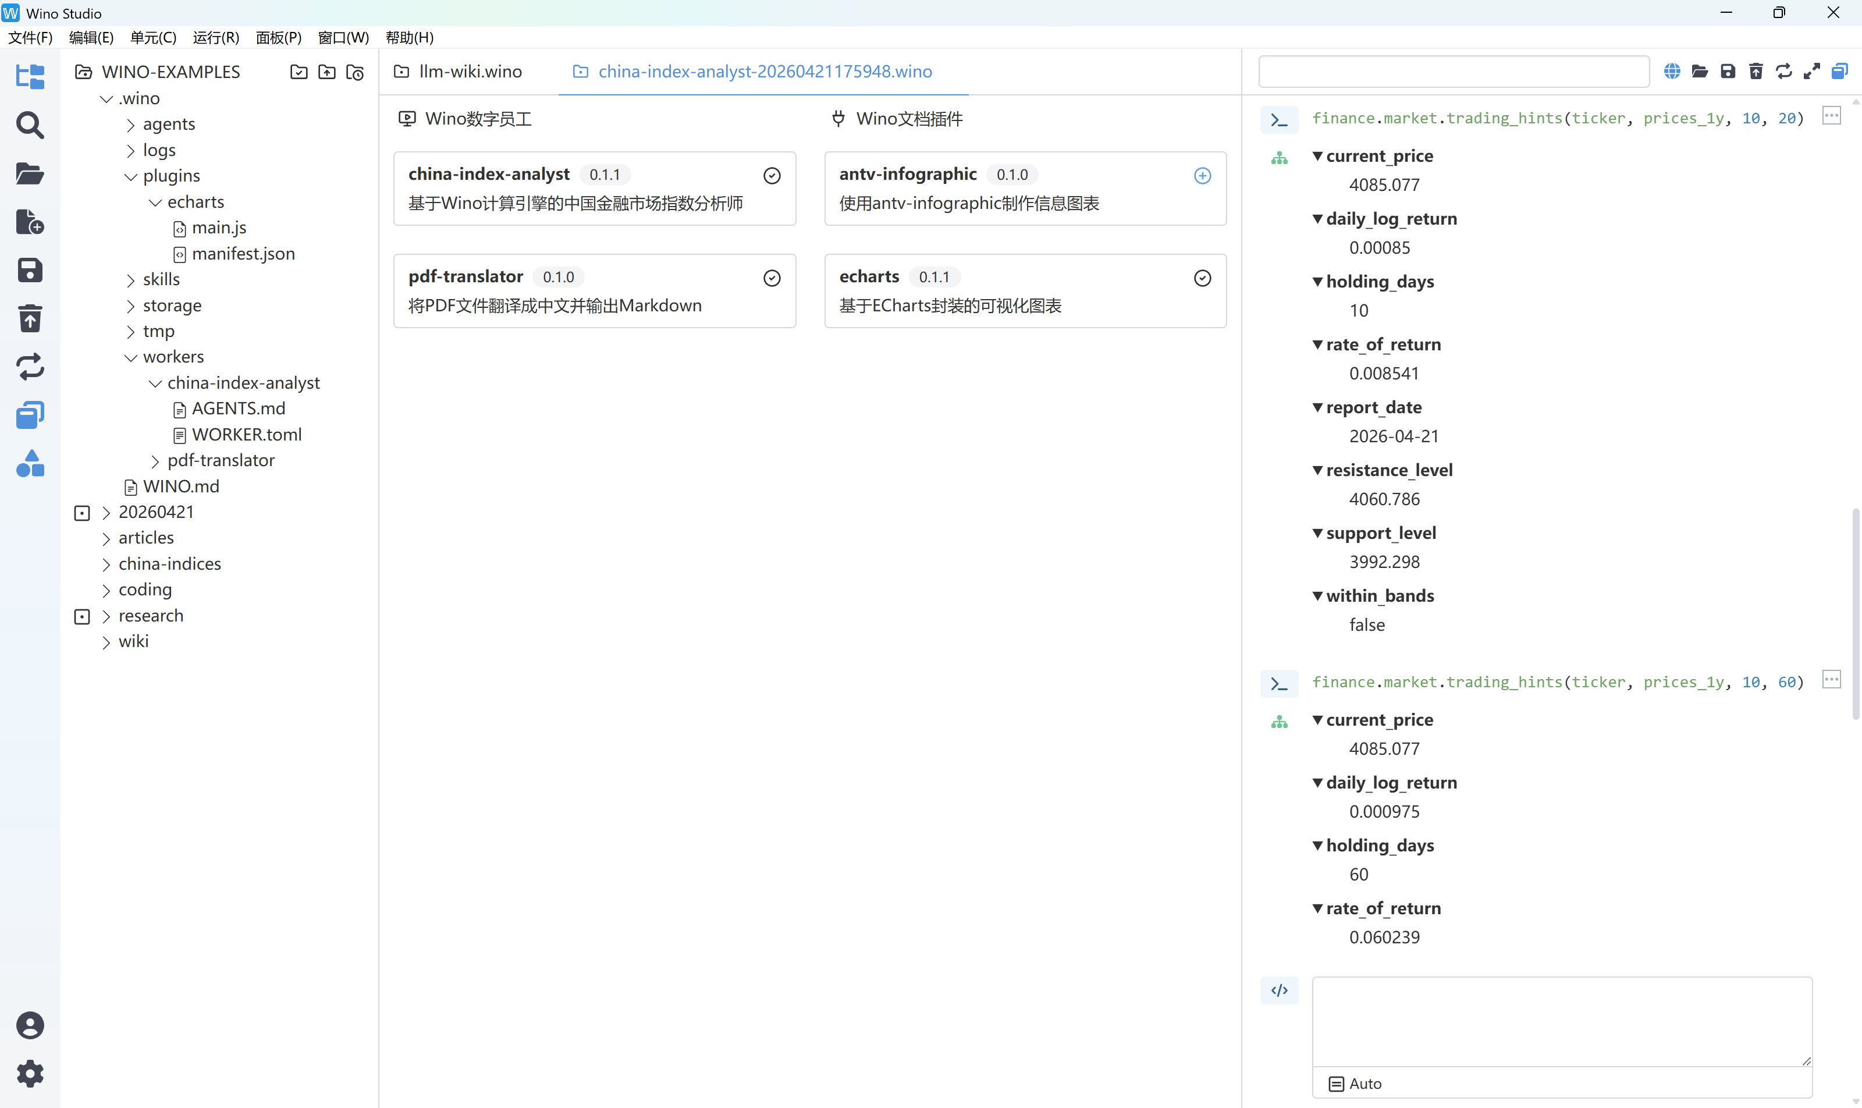
Task: Collapse the resistance_level output triangle
Action: (1318, 470)
